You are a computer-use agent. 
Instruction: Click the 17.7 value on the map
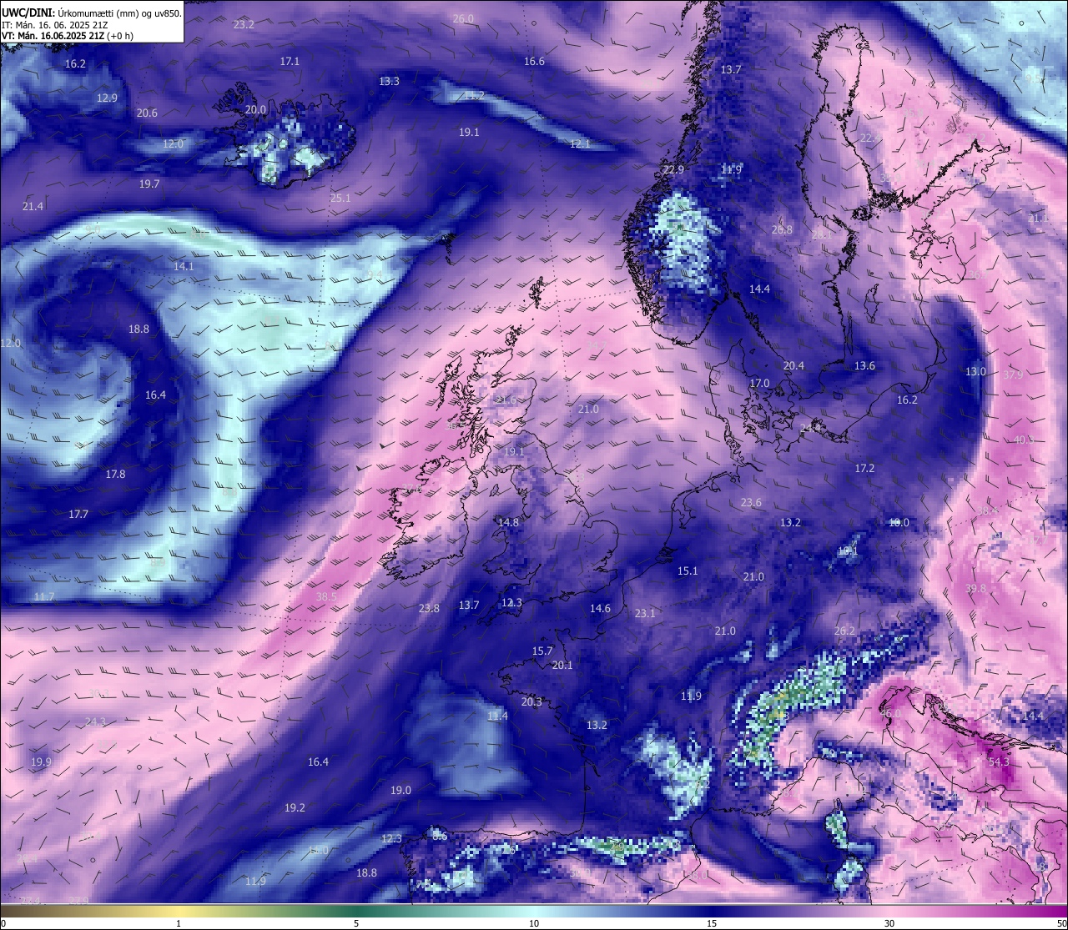coord(78,514)
